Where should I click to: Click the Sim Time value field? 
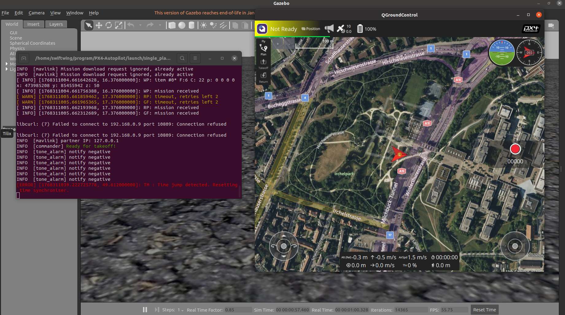pyautogui.click(x=292, y=310)
